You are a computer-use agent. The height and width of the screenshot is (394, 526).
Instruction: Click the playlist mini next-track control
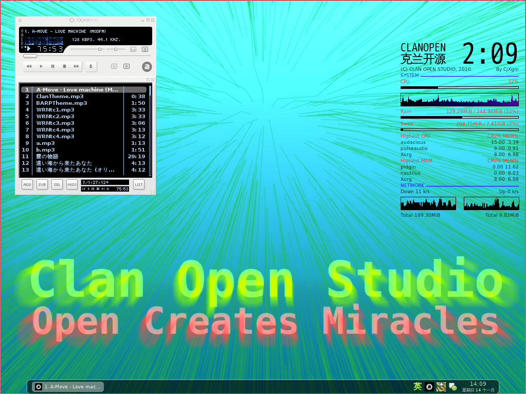[103, 189]
